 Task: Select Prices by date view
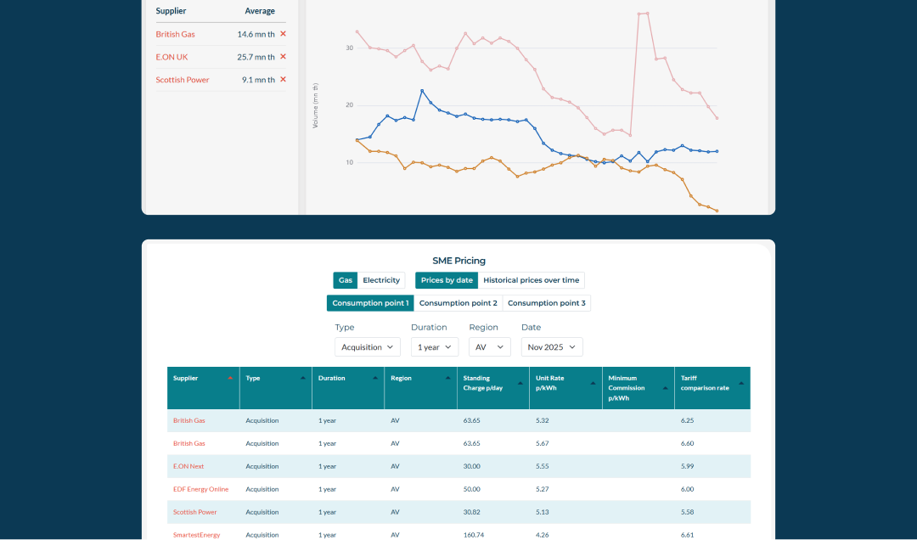[447, 280]
